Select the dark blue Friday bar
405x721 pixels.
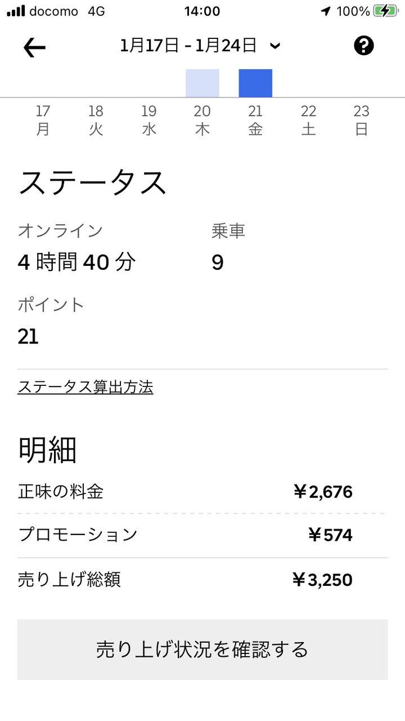255,83
